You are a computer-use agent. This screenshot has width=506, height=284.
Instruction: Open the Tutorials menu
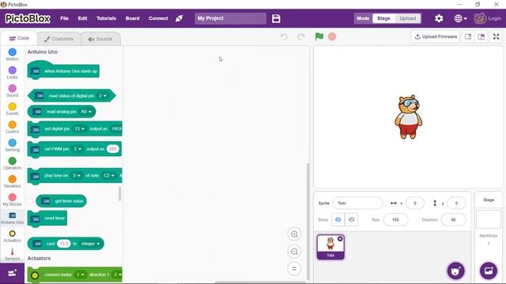(106, 18)
